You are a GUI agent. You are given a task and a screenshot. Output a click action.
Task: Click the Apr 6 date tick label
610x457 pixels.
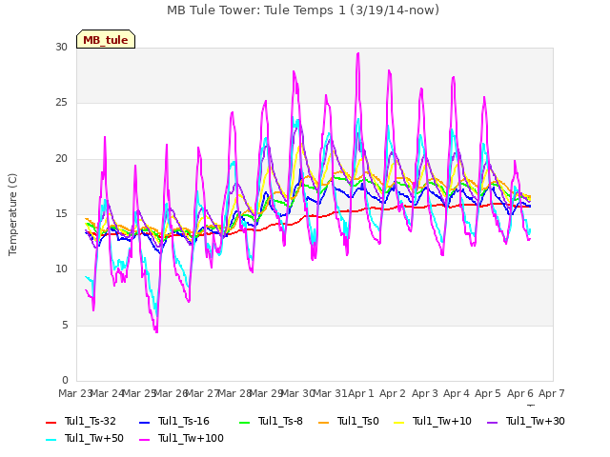[520, 393]
